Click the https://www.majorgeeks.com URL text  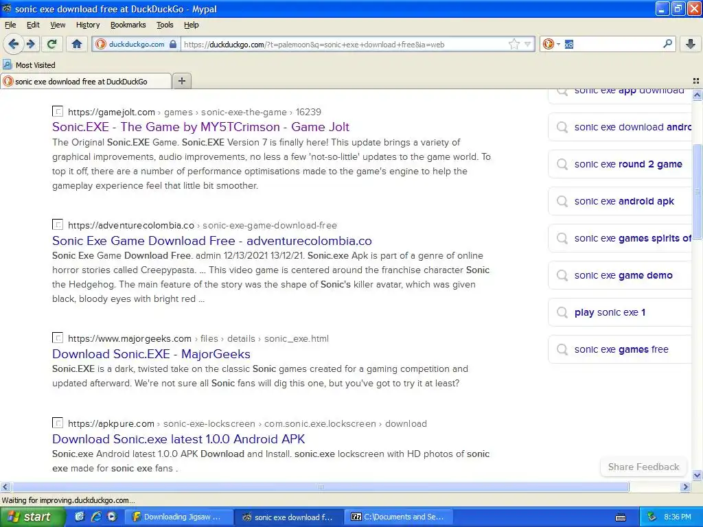(130, 339)
